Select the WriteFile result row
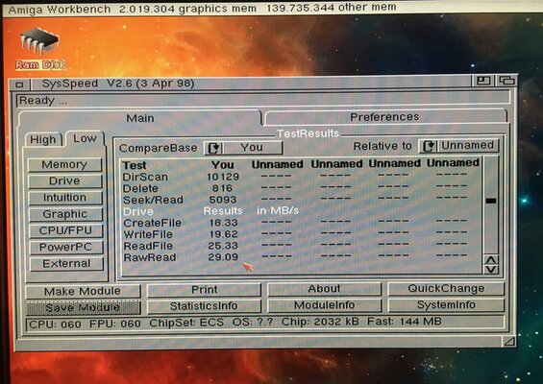The width and height of the screenshot is (543, 384). (x=301, y=234)
